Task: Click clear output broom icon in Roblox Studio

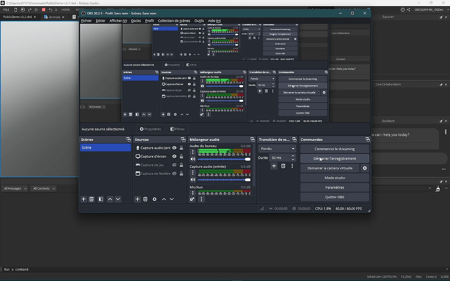Action: click(438, 188)
